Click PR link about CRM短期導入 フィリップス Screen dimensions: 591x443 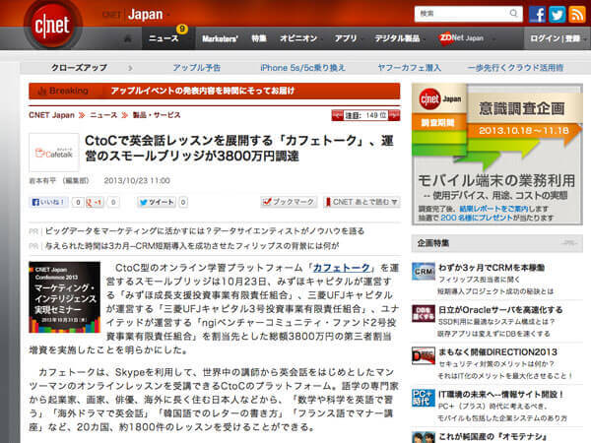click(192, 246)
